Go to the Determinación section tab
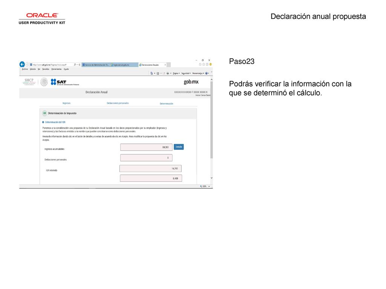Image resolution: width=386 pixels, height=289 pixels. (166, 104)
